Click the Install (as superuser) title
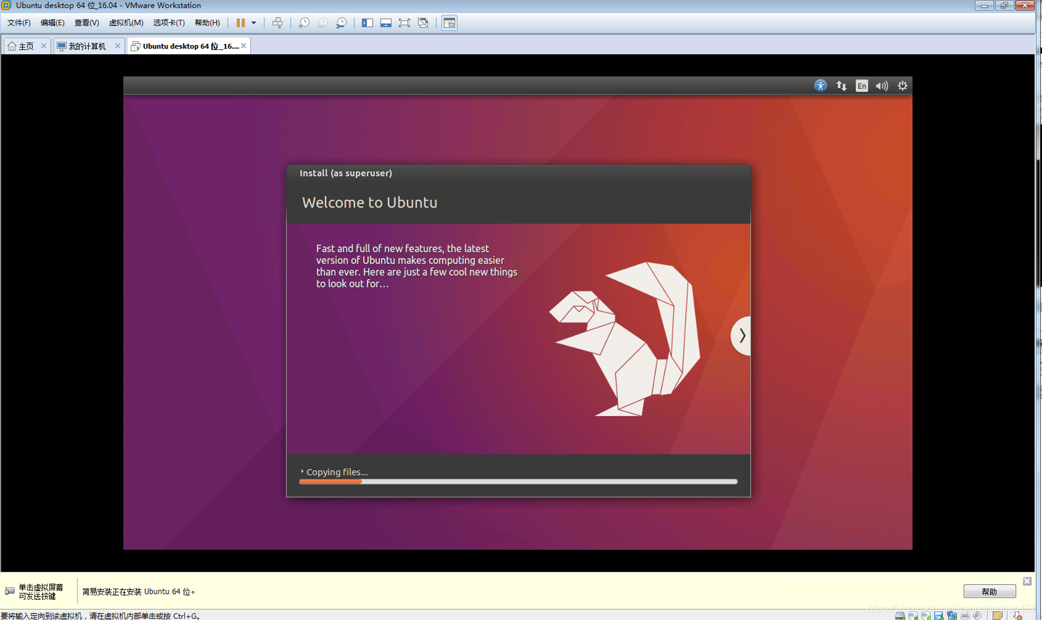This screenshot has width=1042, height=620. pyautogui.click(x=346, y=173)
